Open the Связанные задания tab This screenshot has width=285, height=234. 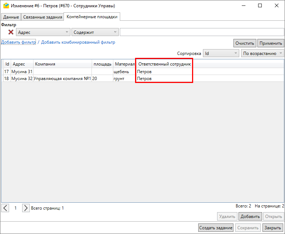pos(42,17)
